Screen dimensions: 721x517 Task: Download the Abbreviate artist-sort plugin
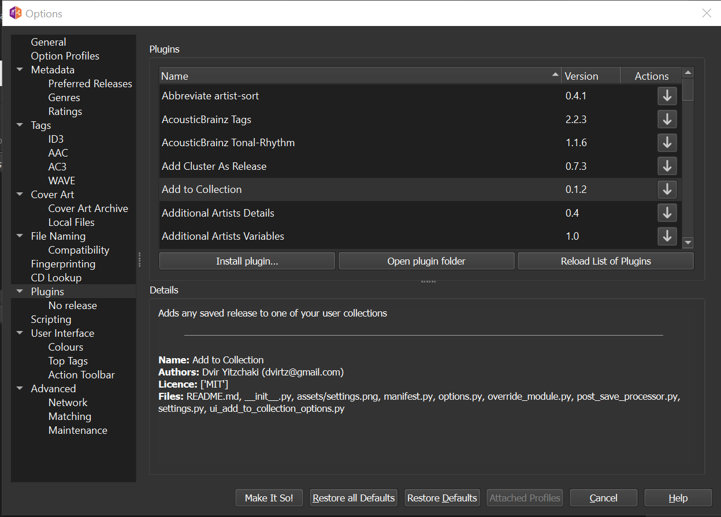click(667, 96)
